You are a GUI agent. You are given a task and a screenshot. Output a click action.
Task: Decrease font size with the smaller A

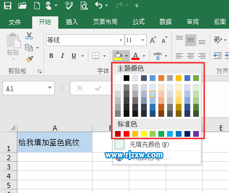coord(165,40)
